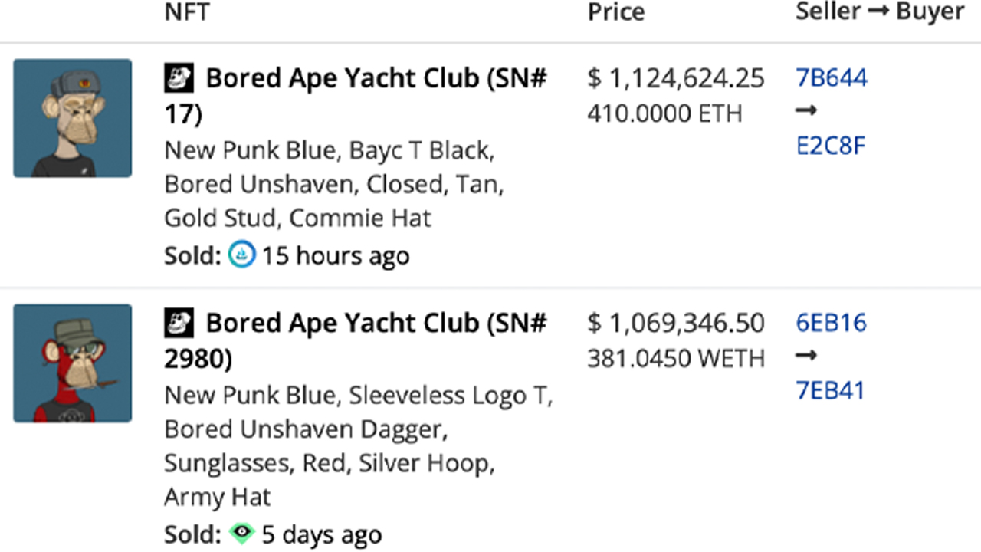Click the BAYC skull logo next to SN# 2980
Screen dimensions: 981x552
[x=179, y=324]
